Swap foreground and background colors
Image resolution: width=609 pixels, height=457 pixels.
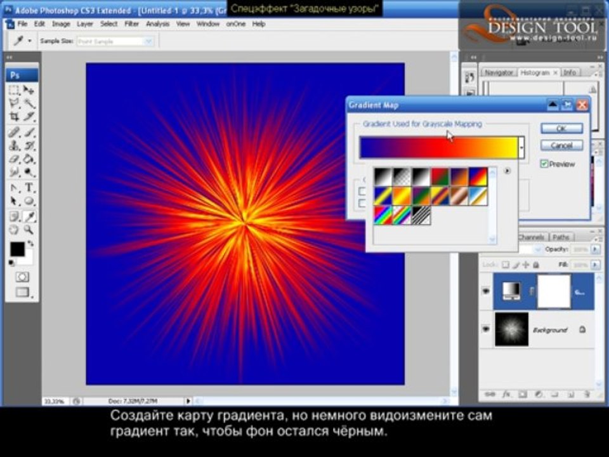[30, 244]
